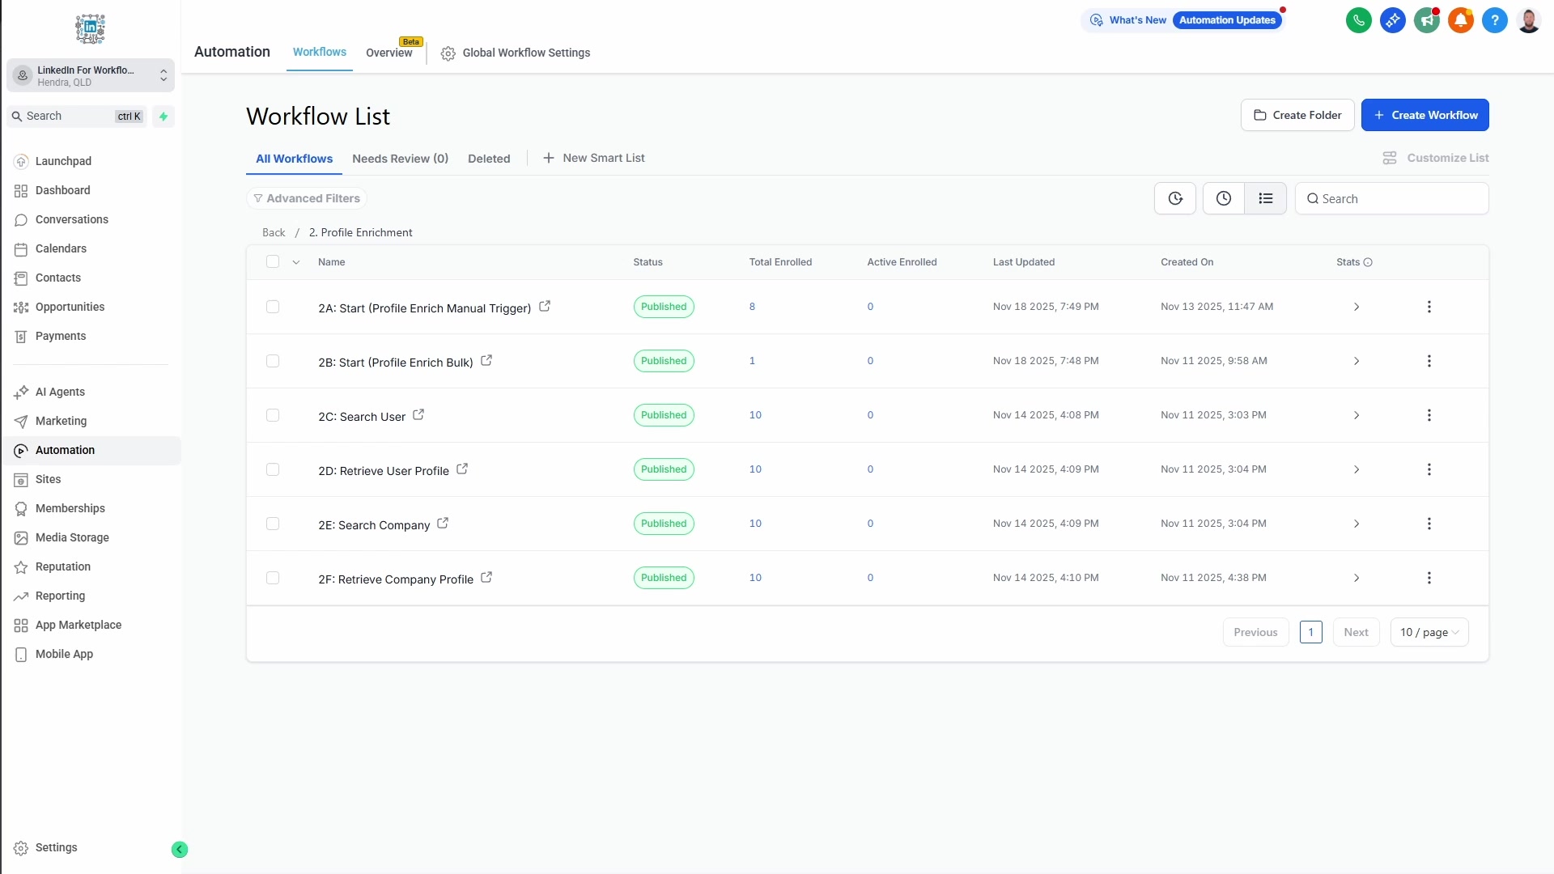Open the orange notifications bell
1554x874 pixels.
click(1460, 20)
